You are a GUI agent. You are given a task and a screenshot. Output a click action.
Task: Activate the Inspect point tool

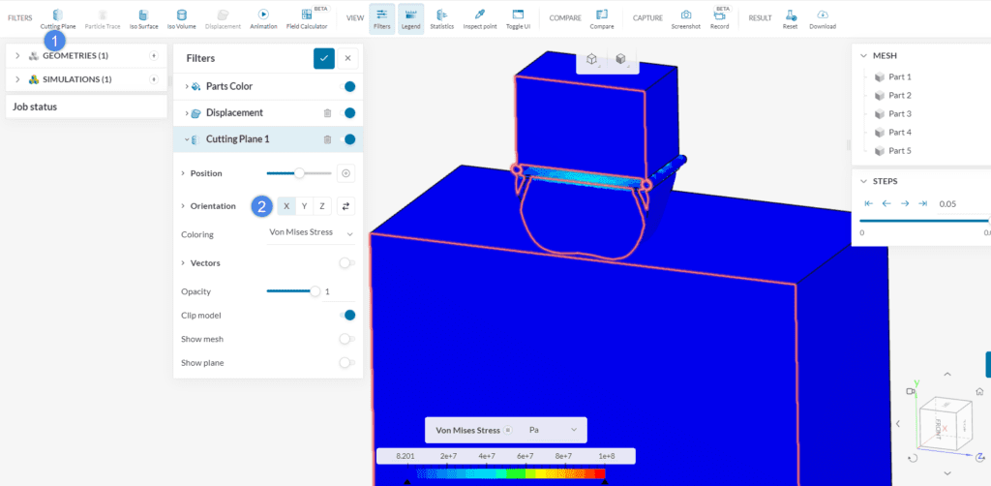(x=480, y=16)
